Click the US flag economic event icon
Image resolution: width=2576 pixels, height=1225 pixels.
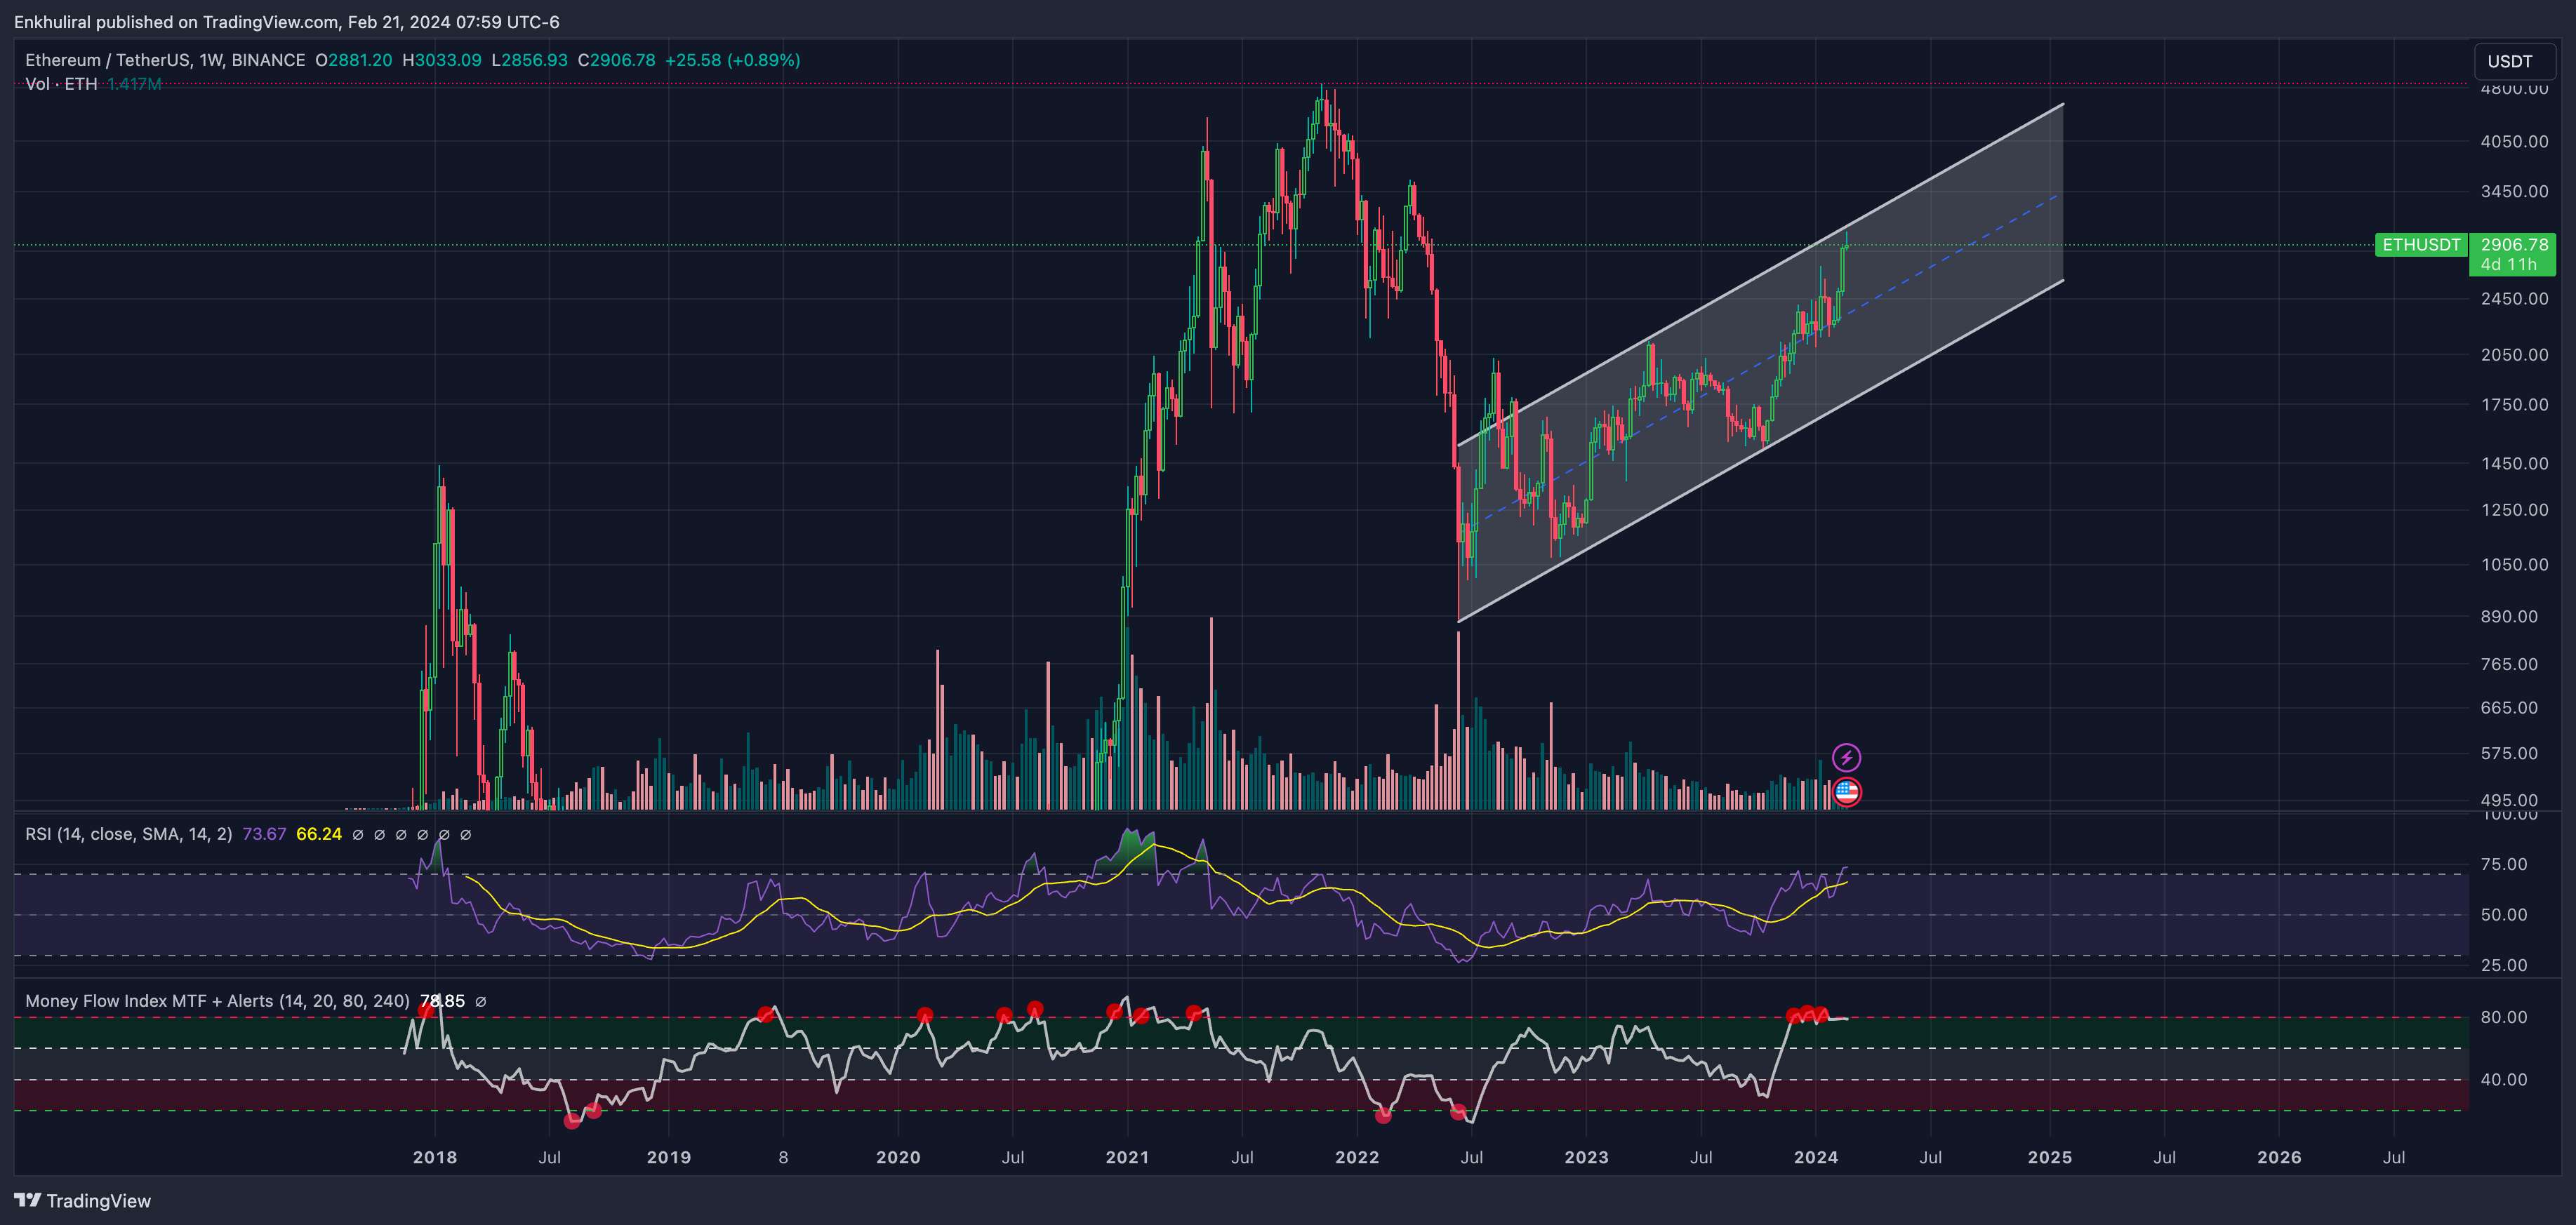(x=1846, y=792)
